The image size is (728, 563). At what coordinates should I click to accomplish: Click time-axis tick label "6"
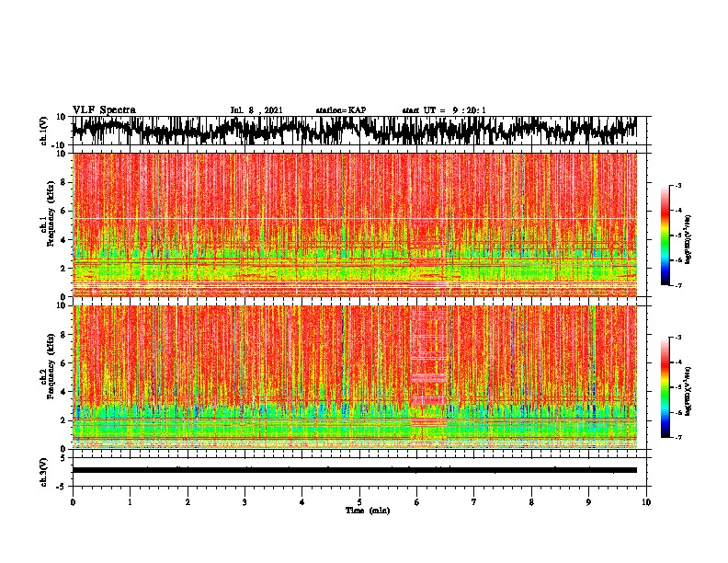(417, 502)
